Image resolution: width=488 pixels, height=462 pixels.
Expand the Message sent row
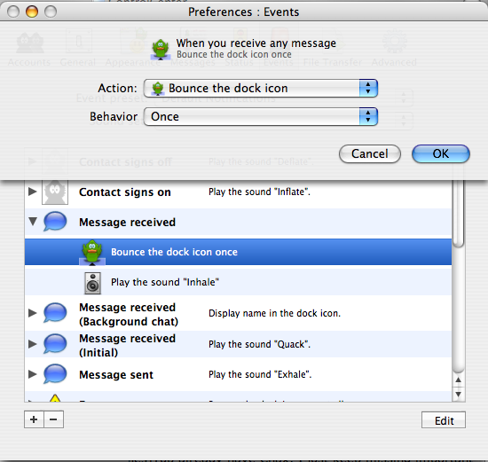(32, 374)
